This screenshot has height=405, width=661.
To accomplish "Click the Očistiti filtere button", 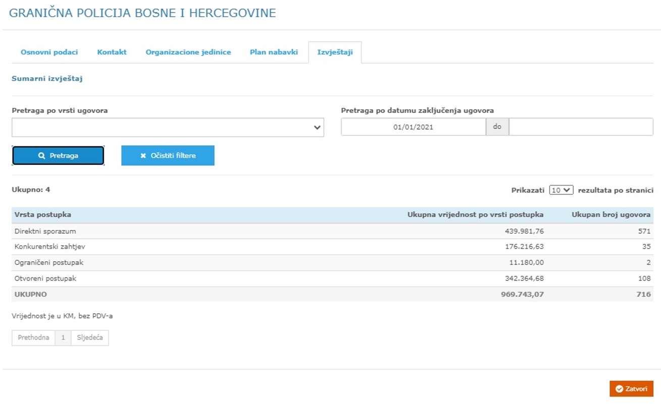I will 168,155.
